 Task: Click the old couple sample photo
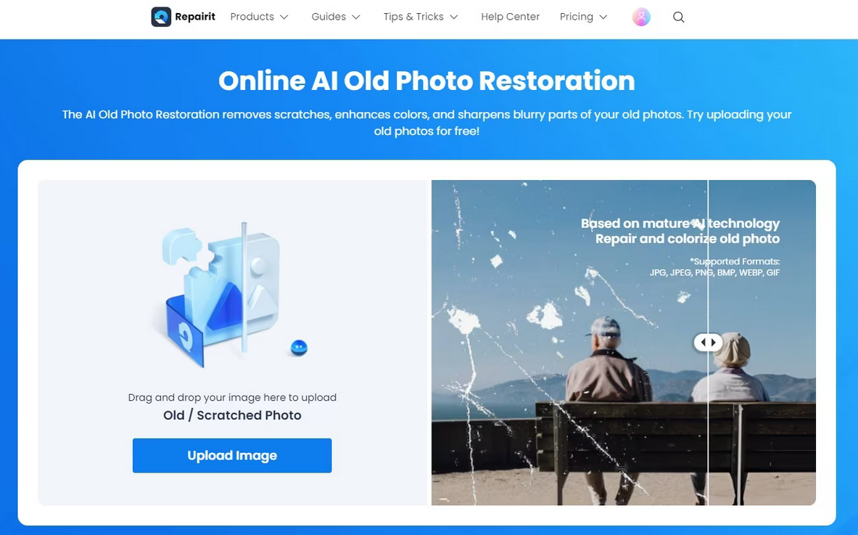coord(623,342)
